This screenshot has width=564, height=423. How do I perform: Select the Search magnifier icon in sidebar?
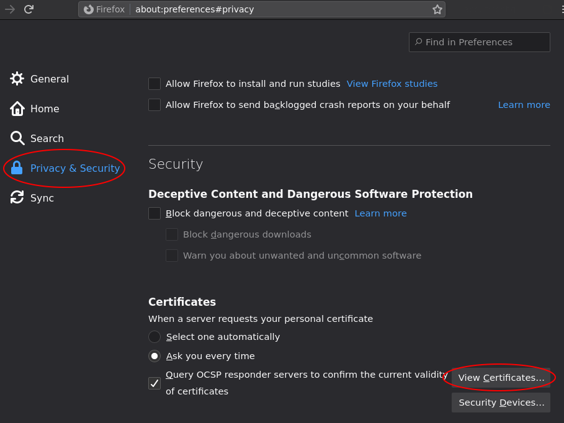(x=17, y=138)
